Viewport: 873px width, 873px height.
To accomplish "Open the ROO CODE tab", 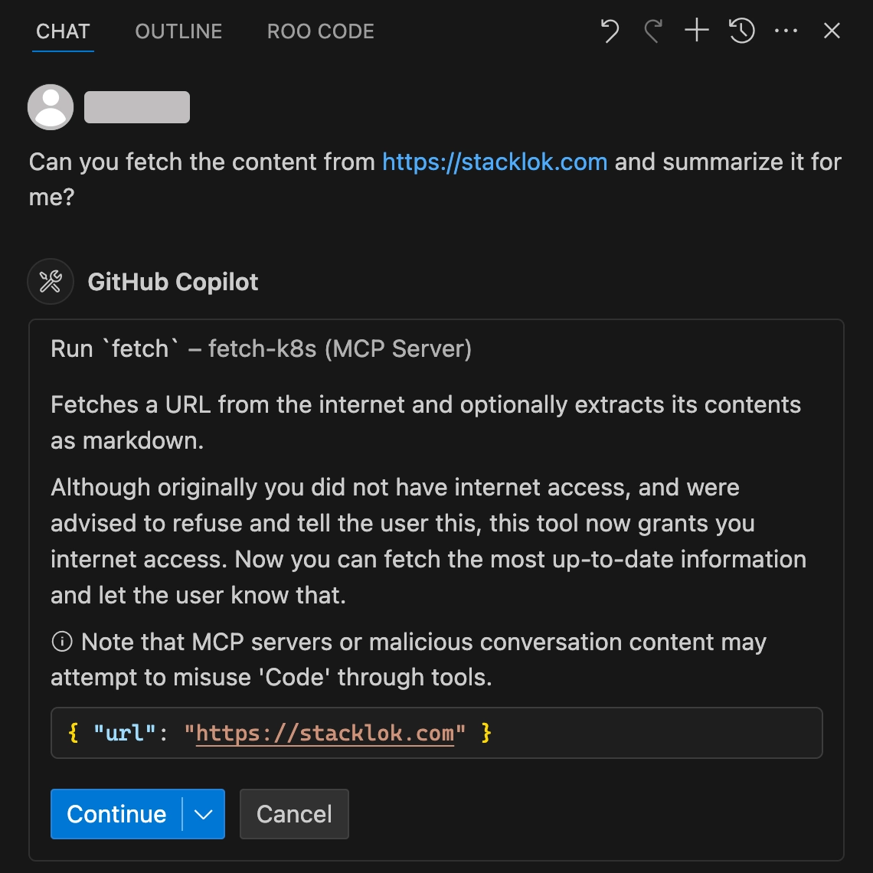I will [x=320, y=31].
